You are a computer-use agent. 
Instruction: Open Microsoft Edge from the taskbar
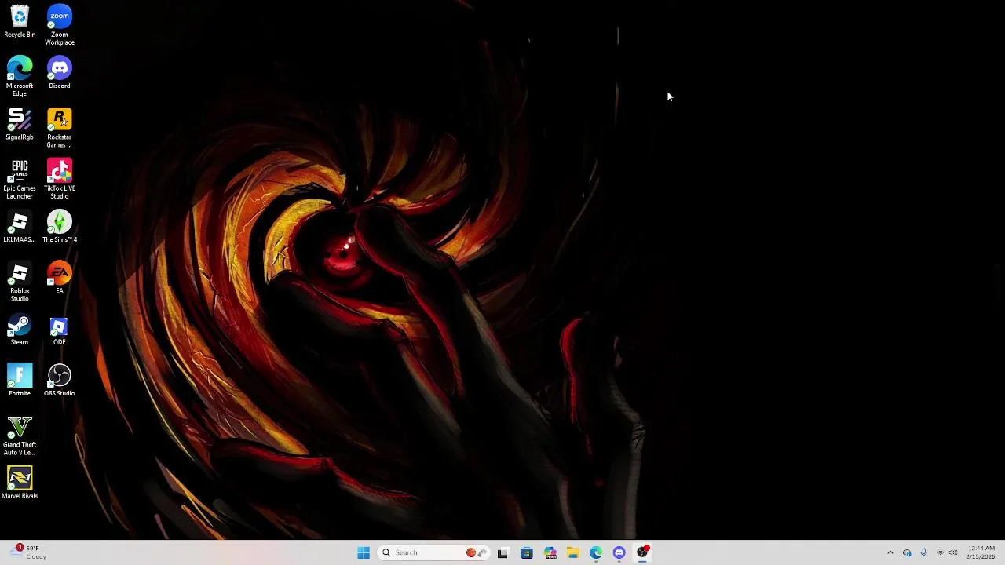click(597, 552)
